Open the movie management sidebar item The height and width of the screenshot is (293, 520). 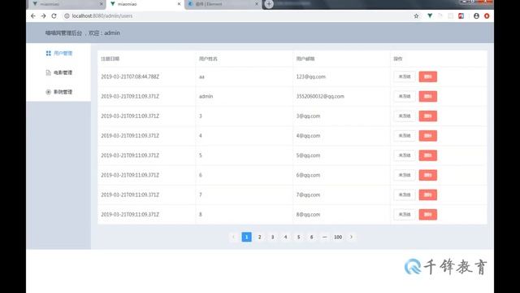59,72
